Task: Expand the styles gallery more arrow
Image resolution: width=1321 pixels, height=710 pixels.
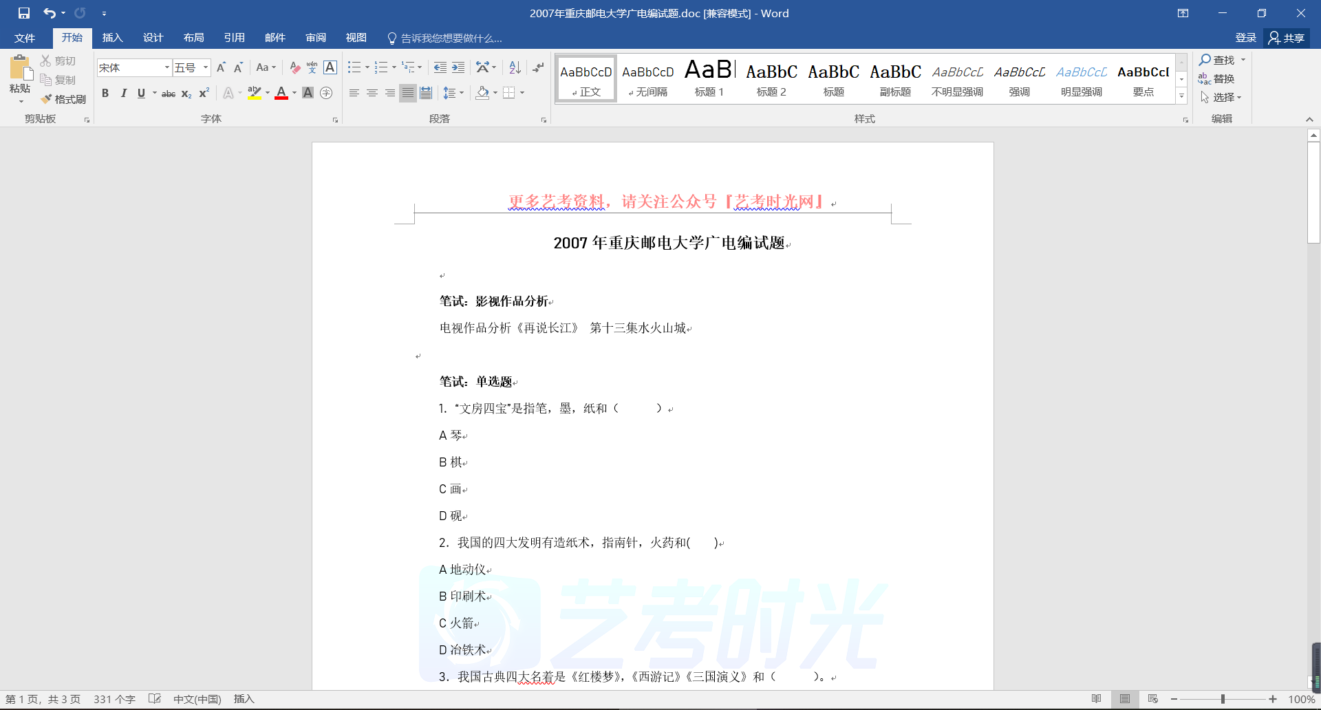Action: pos(1181,96)
